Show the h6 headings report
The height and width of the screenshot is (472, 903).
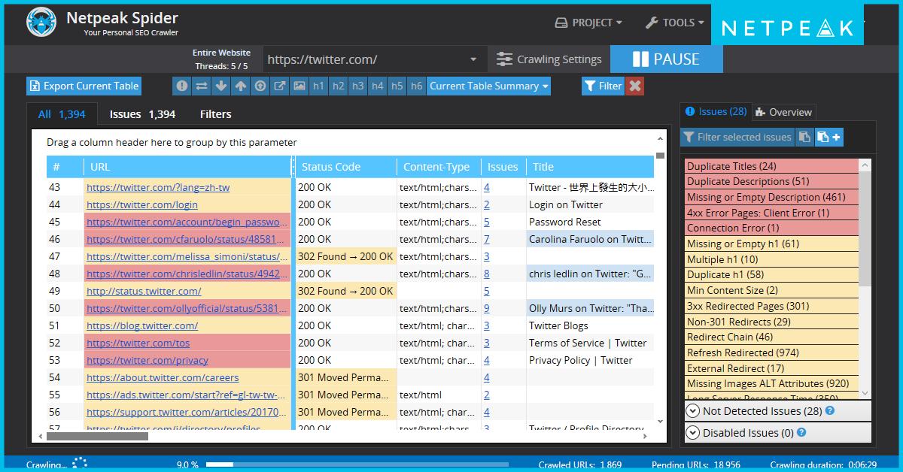tap(416, 86)
